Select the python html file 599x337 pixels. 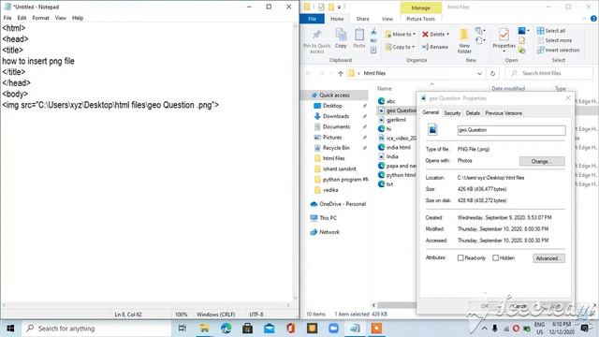point(401,175)
